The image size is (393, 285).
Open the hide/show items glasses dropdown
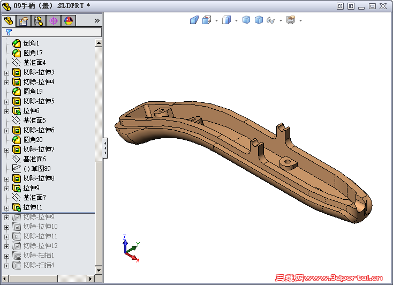(x=281, y=21)
